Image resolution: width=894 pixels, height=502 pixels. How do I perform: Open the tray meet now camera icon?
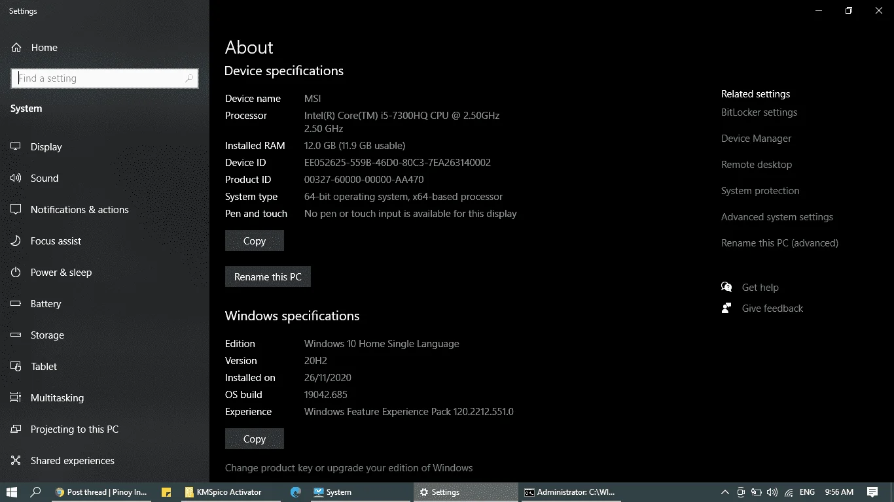coord(740,492)
